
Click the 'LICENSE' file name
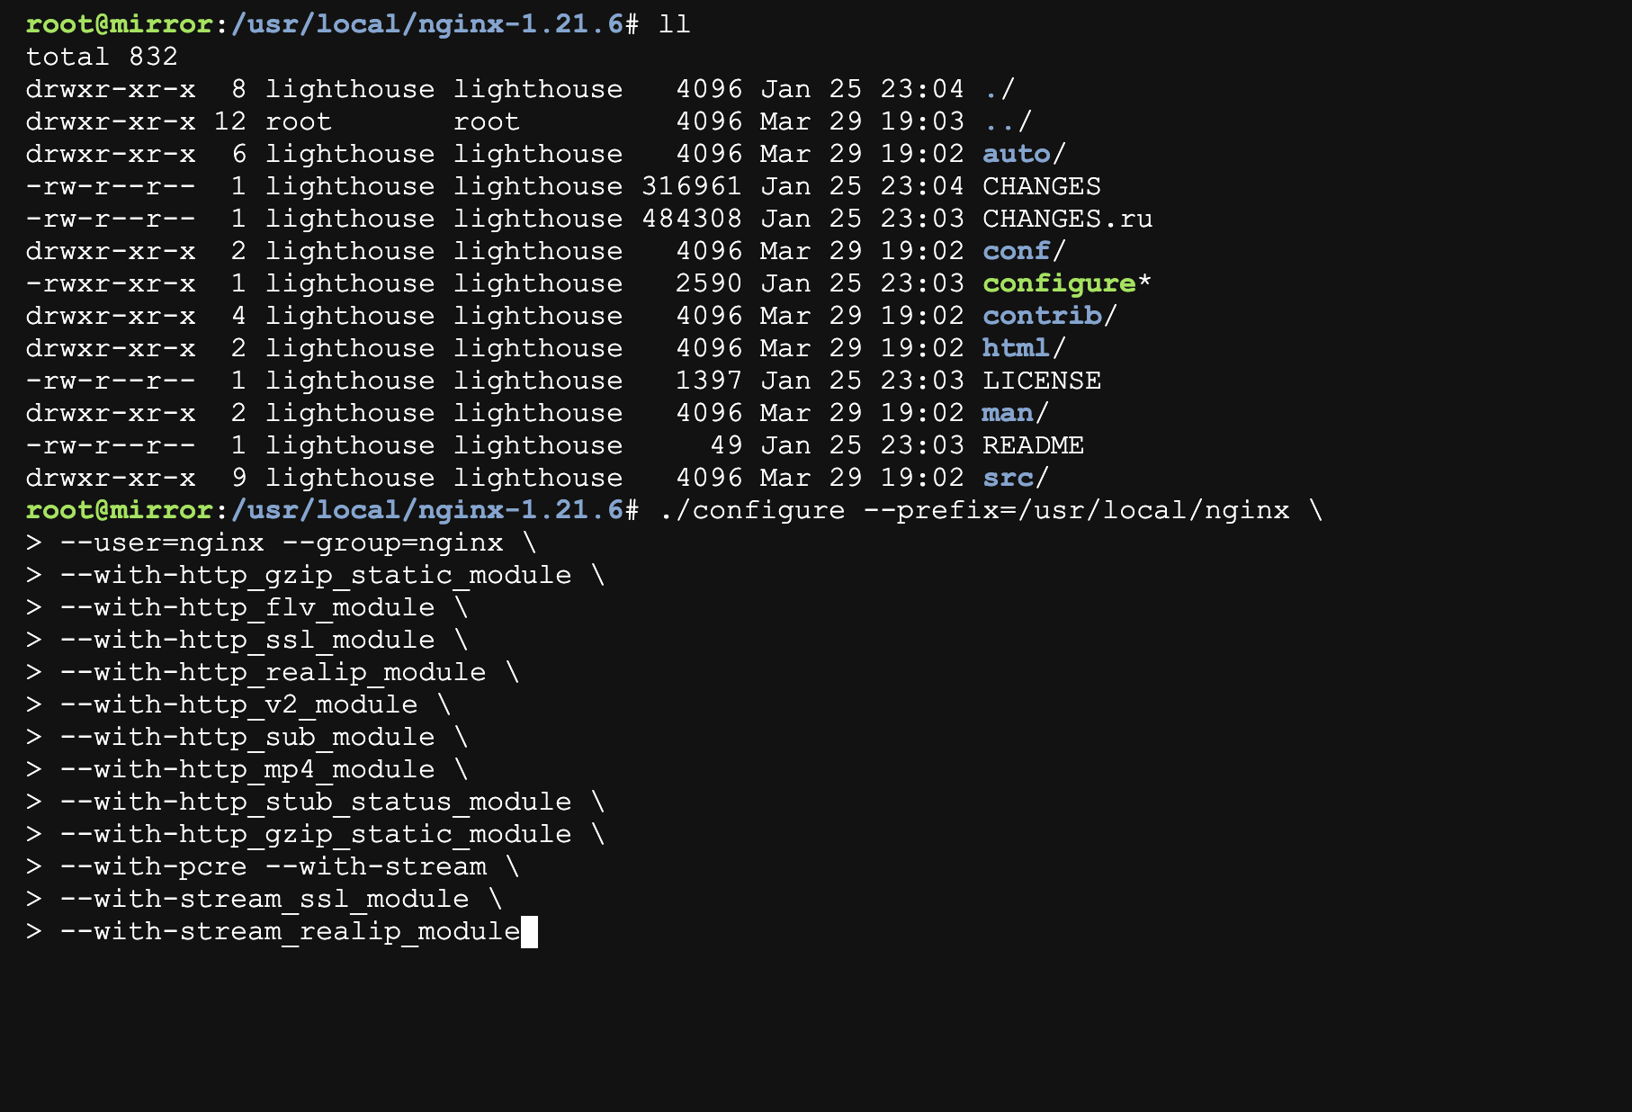(1041, 381)
